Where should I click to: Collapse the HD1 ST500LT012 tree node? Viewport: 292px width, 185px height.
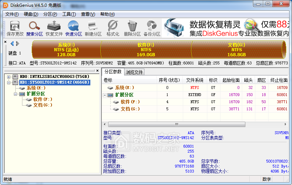[9, 83]
